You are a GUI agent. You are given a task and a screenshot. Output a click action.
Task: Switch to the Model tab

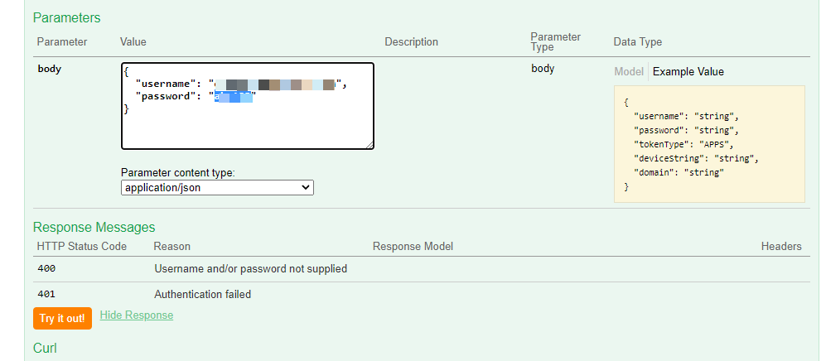(629, 72)
